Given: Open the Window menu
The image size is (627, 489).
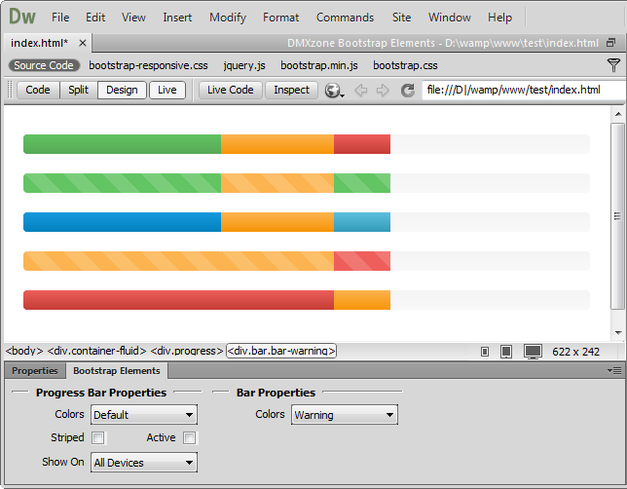Looking at the screenshot, I should (x=450, y=18).
